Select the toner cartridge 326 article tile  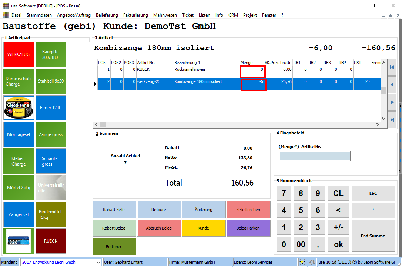19,241
